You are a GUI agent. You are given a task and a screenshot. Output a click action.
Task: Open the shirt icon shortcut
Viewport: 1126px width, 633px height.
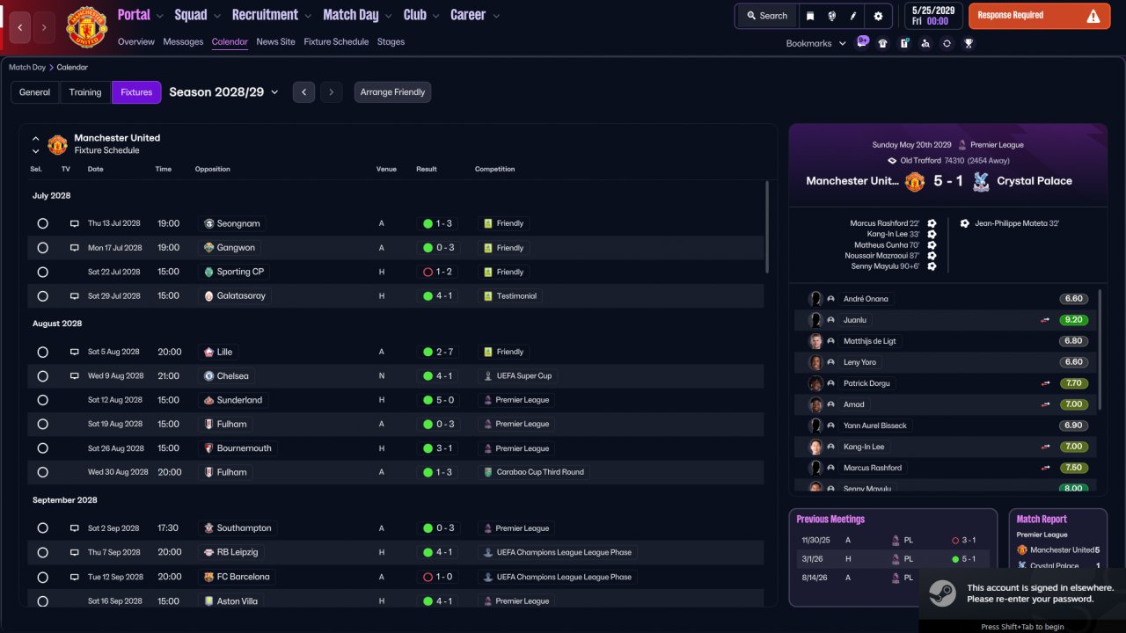[883, 43]
